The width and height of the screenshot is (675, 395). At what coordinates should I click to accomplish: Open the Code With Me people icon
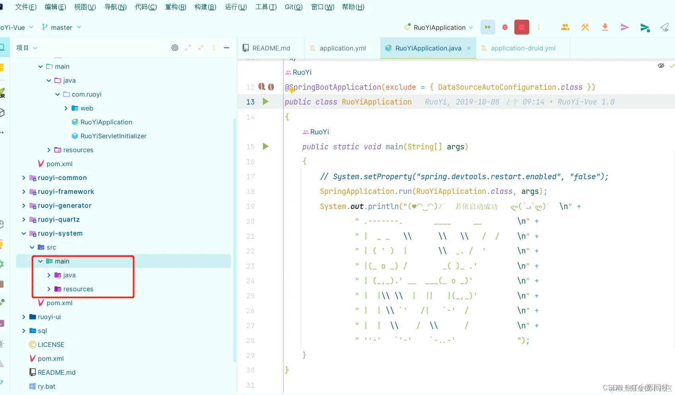pos(565,27)
